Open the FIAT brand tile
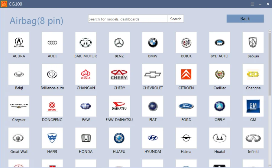The height and width of the screenshot is (168, 272). 153,106
